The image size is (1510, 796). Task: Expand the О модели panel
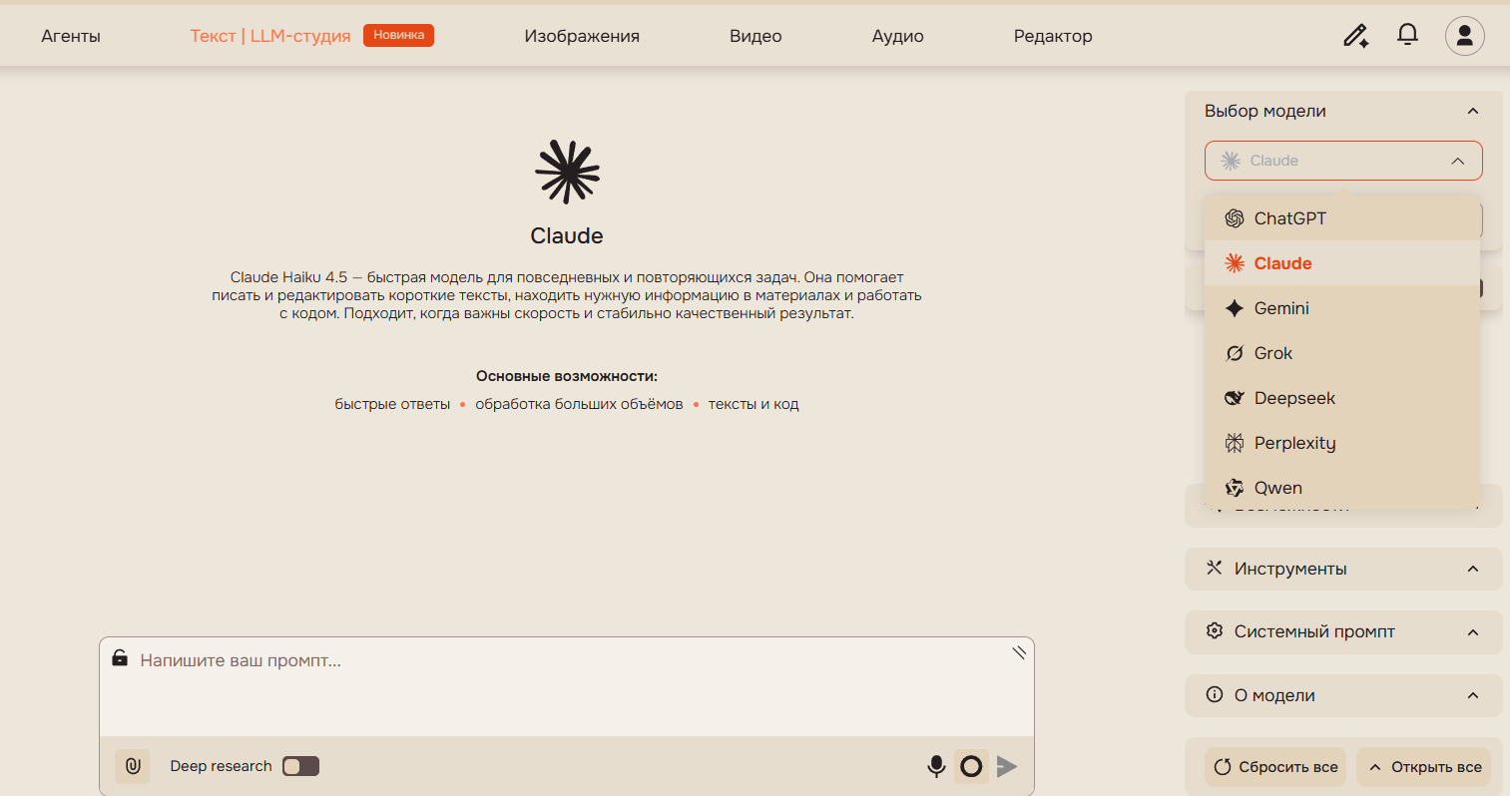[x=1343, y=695]
